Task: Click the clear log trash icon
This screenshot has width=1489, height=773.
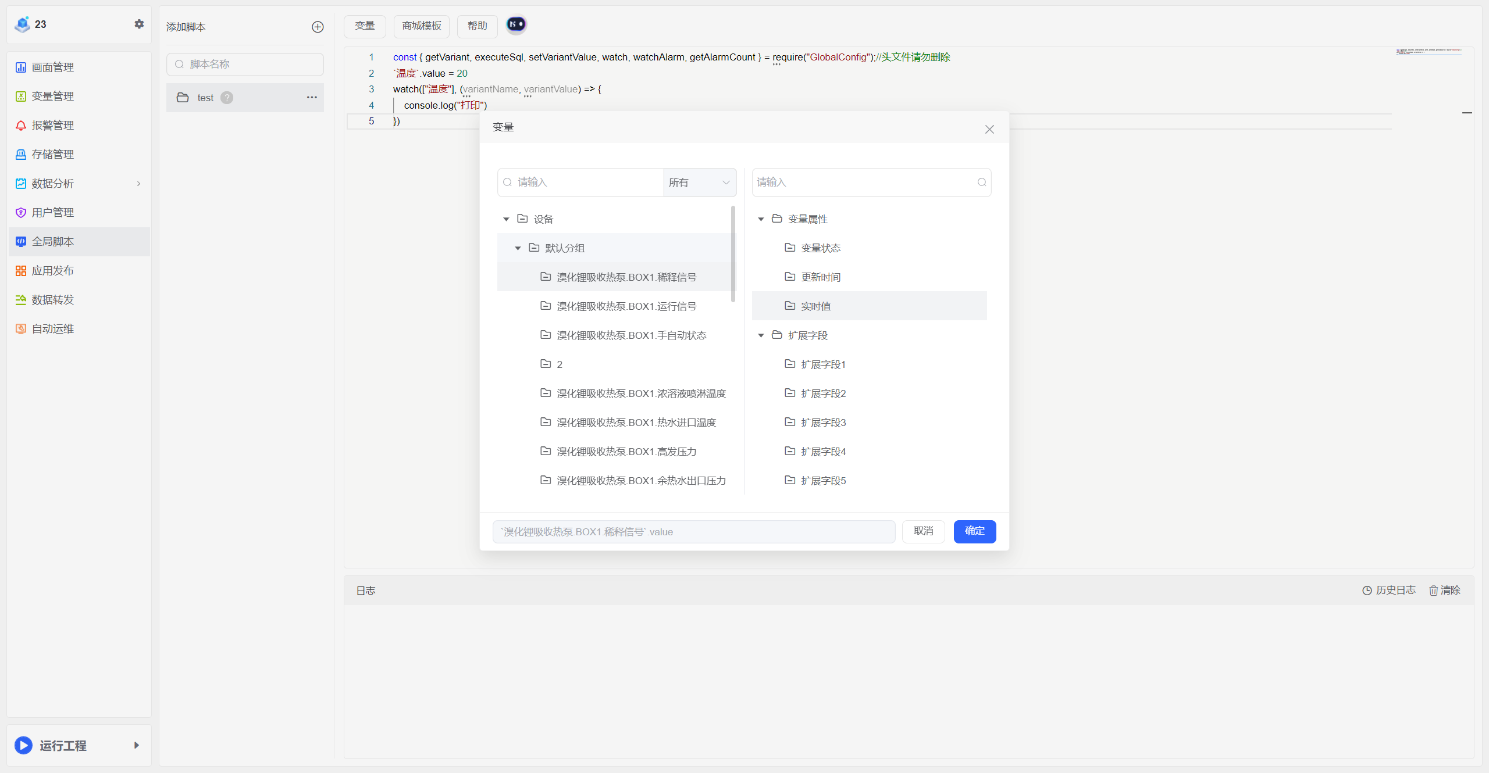Action: (x=1433, y=591)
